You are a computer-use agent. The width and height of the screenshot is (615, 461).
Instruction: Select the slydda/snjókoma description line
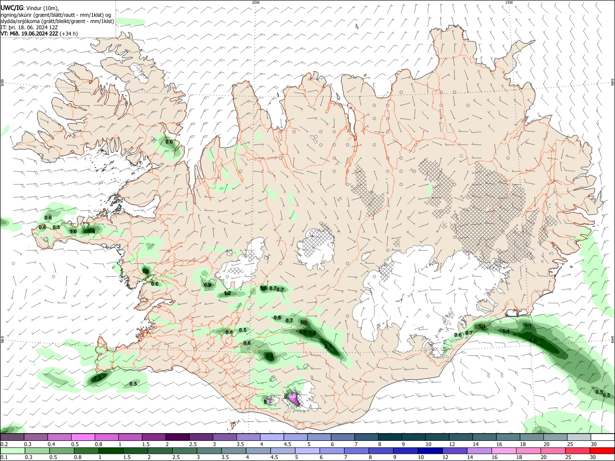57,21
